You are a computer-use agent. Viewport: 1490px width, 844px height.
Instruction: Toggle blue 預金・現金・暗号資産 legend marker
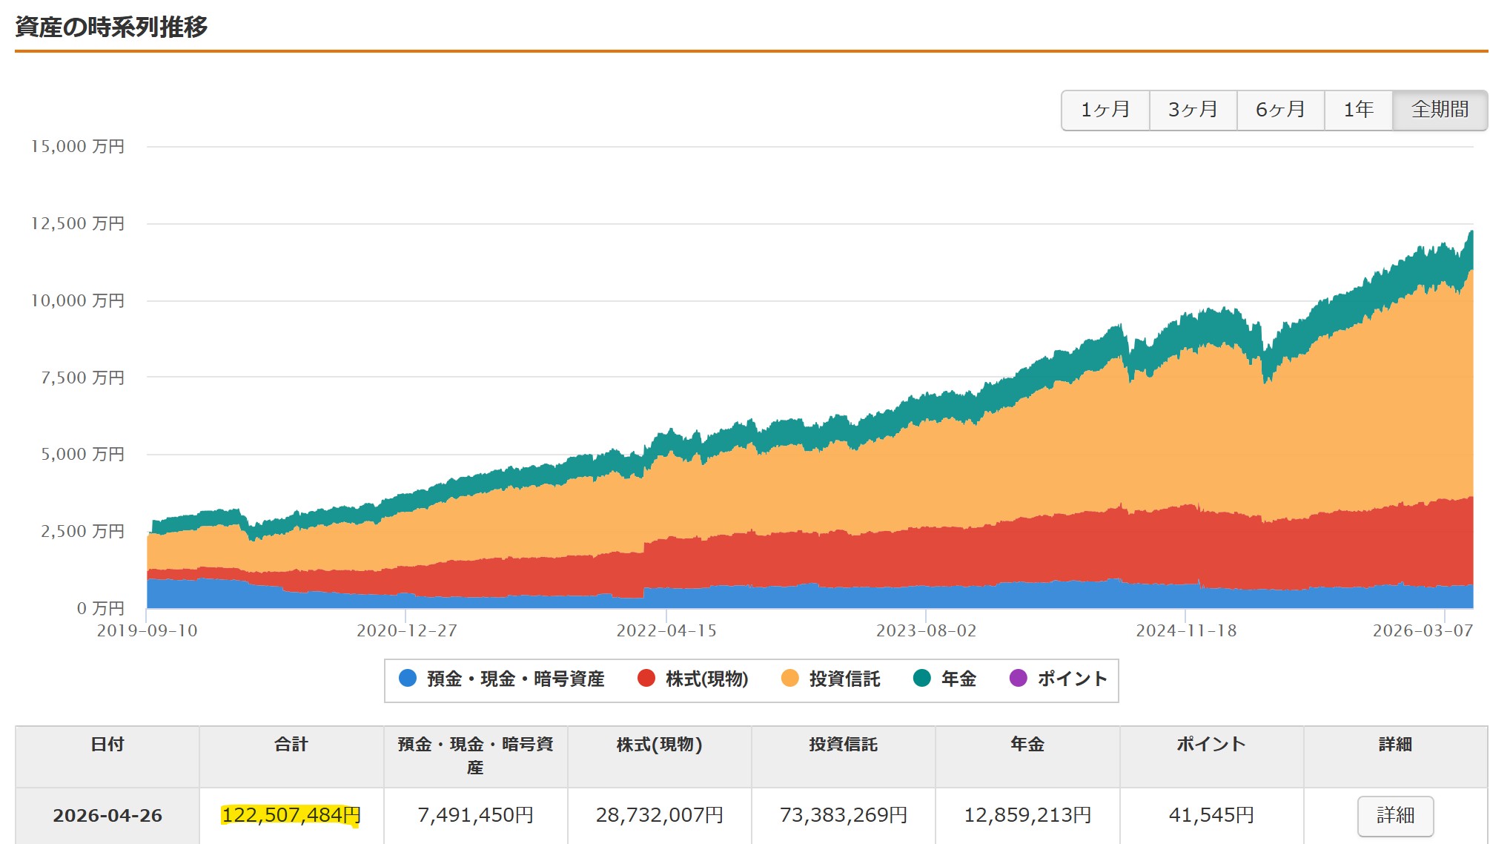pyautogui.click(x=408, y=678)
